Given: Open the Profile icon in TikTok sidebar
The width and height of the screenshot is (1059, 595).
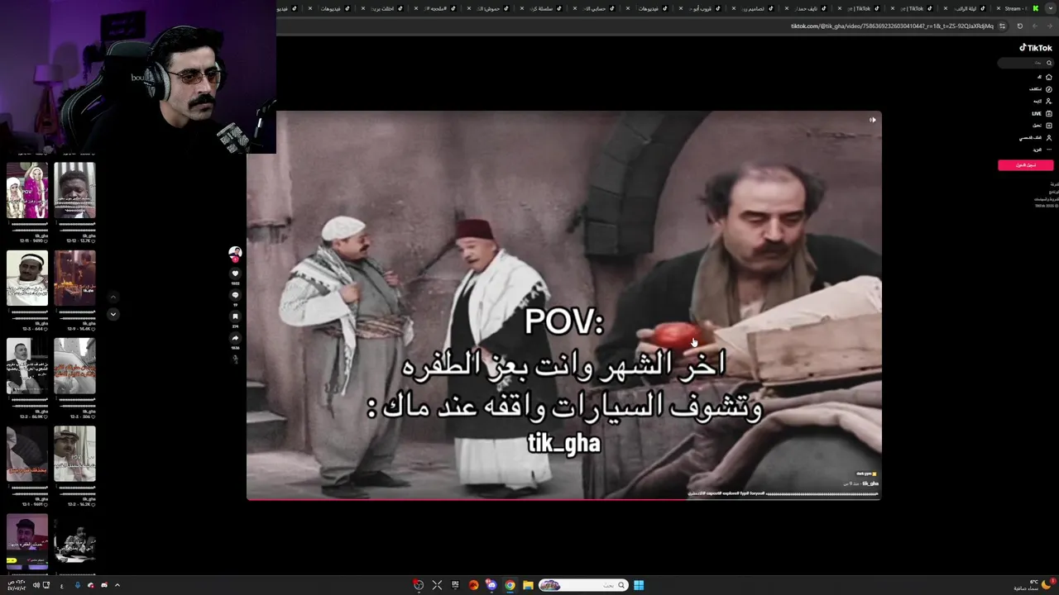Looking at the screenshot, I should [x=1049, y=137].
